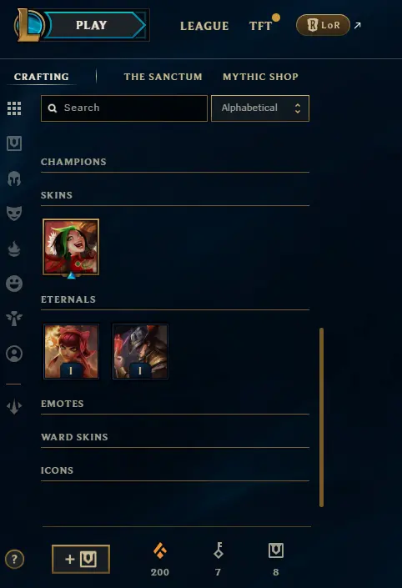The image size is (402, 588).
Task: Filter by eternals flame icon
Action: 14,249
